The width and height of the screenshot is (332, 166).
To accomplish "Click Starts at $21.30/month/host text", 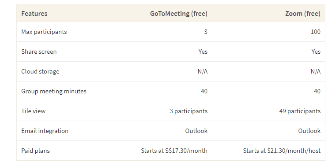I will click(282, 151).
